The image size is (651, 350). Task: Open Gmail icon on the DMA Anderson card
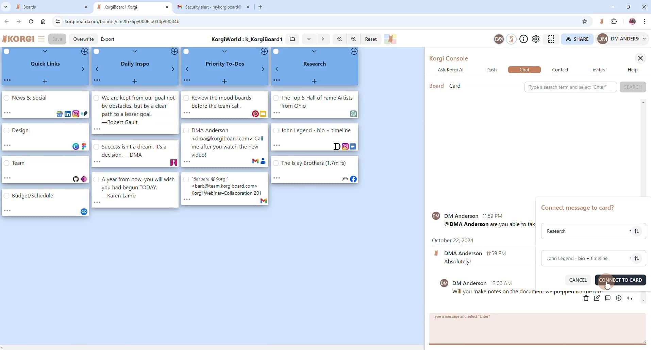(x=256, y=161)
